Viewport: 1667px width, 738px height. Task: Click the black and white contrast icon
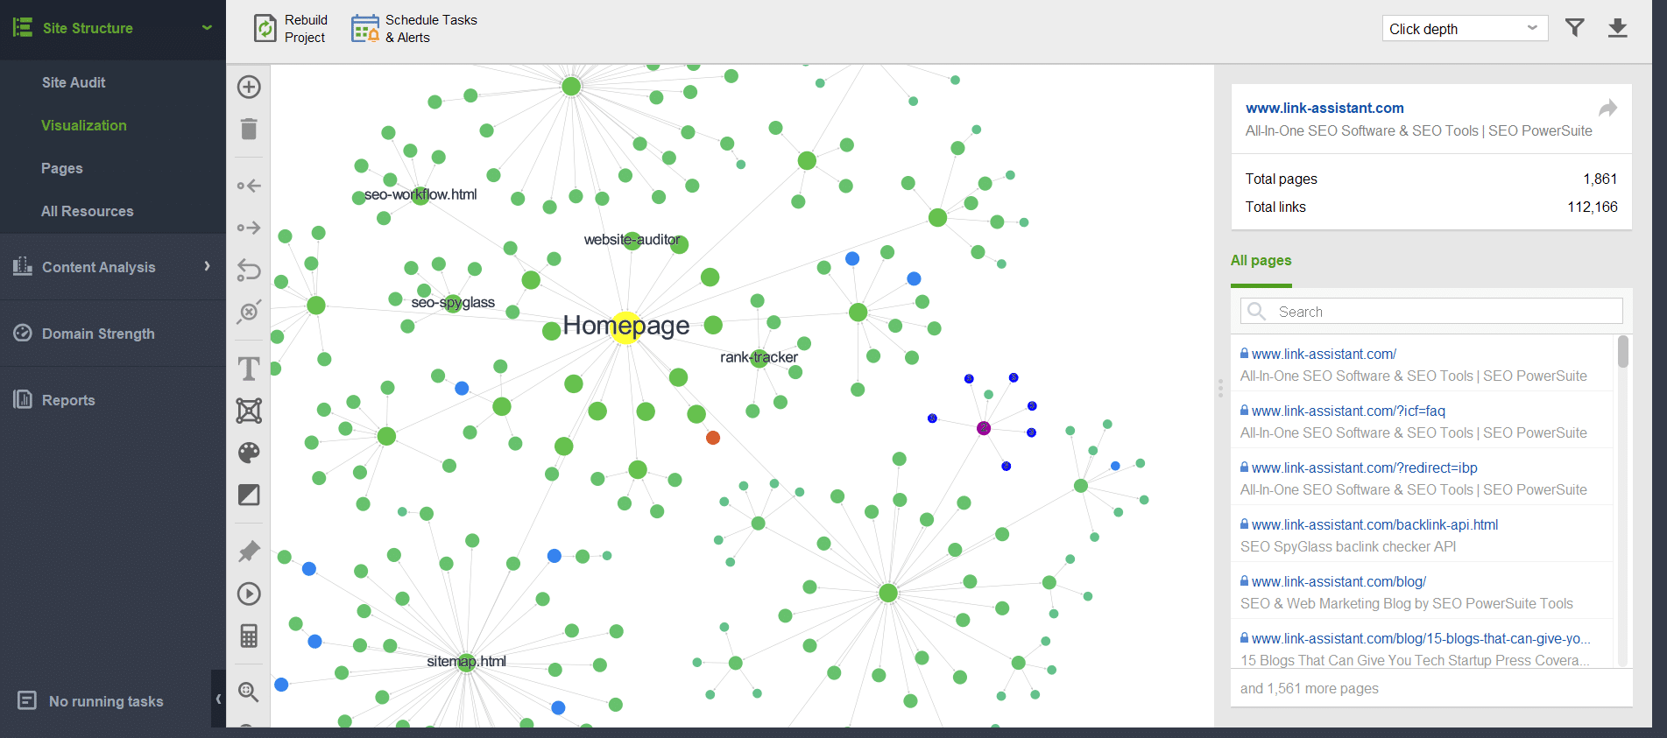click(x=249, y=495)
